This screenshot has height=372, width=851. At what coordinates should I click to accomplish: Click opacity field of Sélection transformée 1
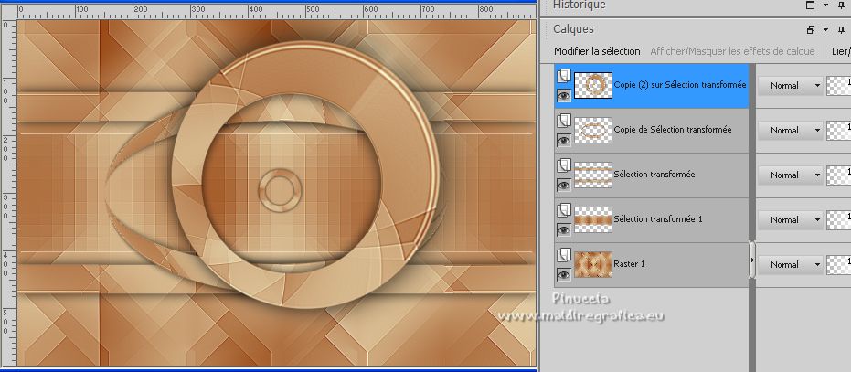coord(838,220)
